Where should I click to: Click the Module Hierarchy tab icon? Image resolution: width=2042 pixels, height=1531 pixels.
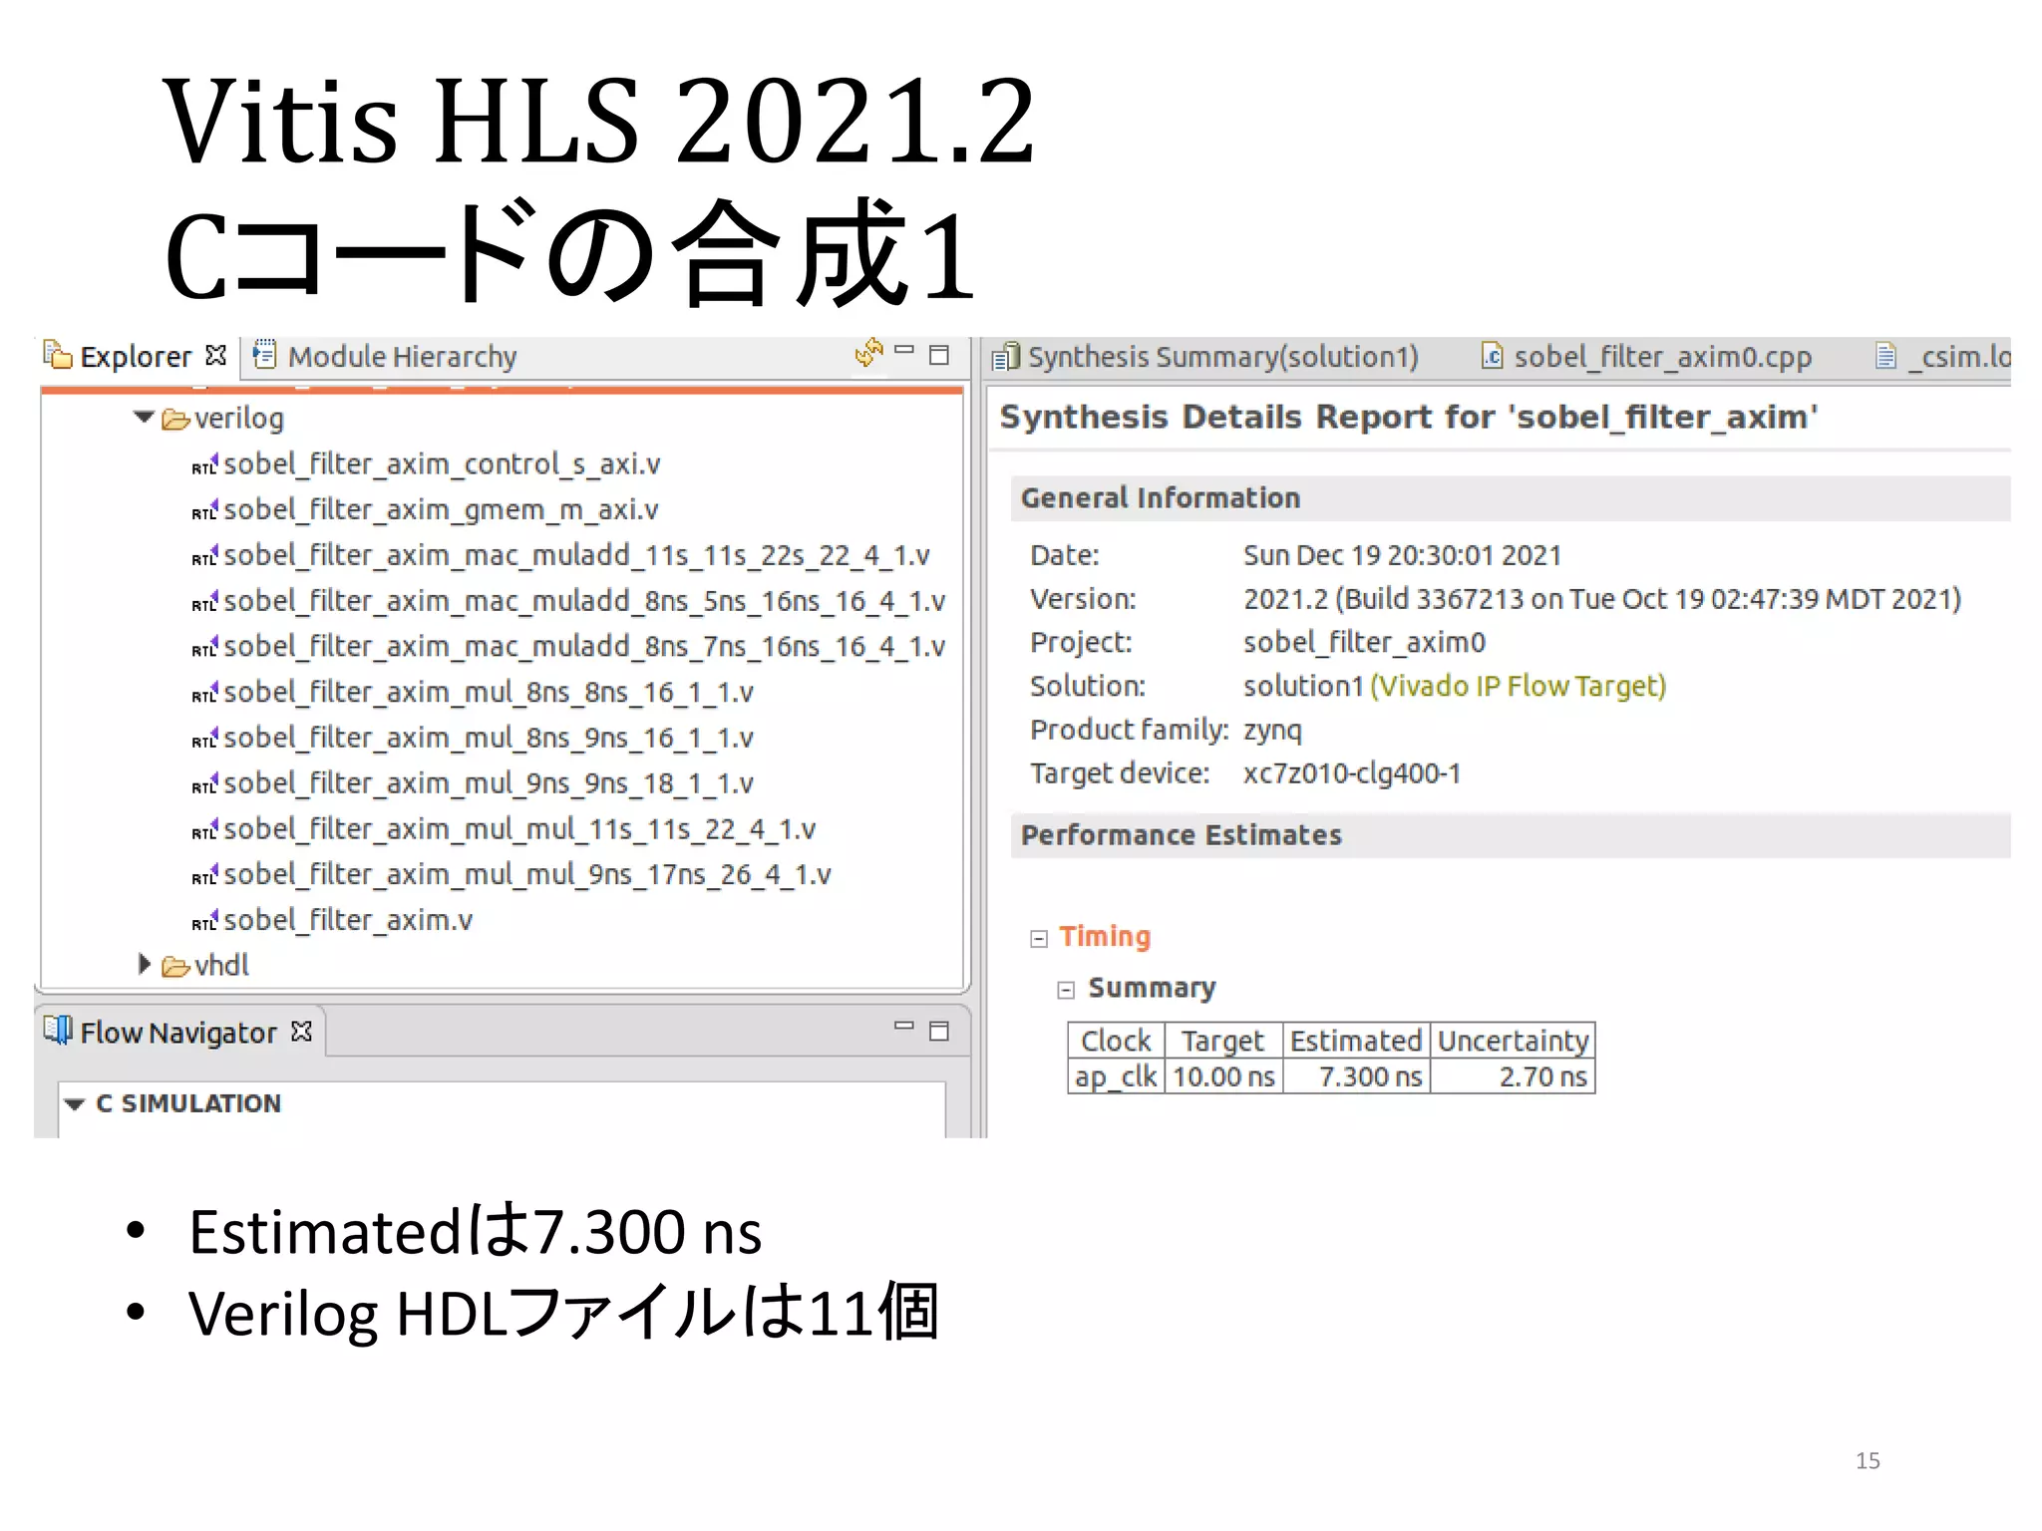(264, 355)
